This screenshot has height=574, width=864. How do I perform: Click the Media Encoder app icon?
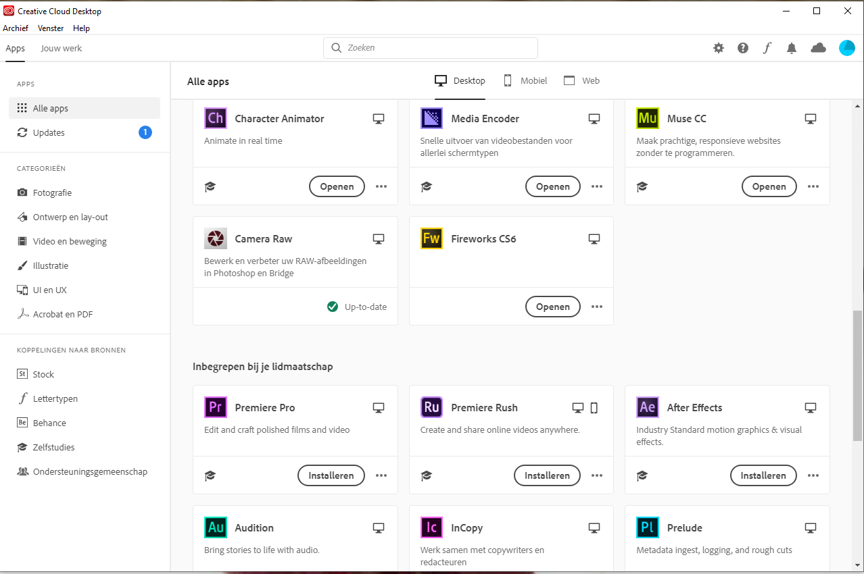pyautogui.click(x=431, y=118)
